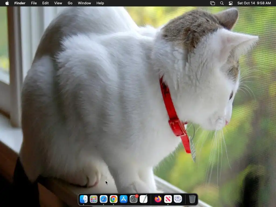Screen dimensions: 276x207
Task: Open Spotlight search magnifier
Action: point(222,3)
